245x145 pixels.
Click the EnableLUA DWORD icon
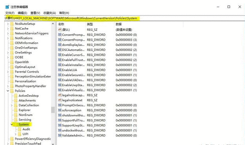click(x=59, y=70)
